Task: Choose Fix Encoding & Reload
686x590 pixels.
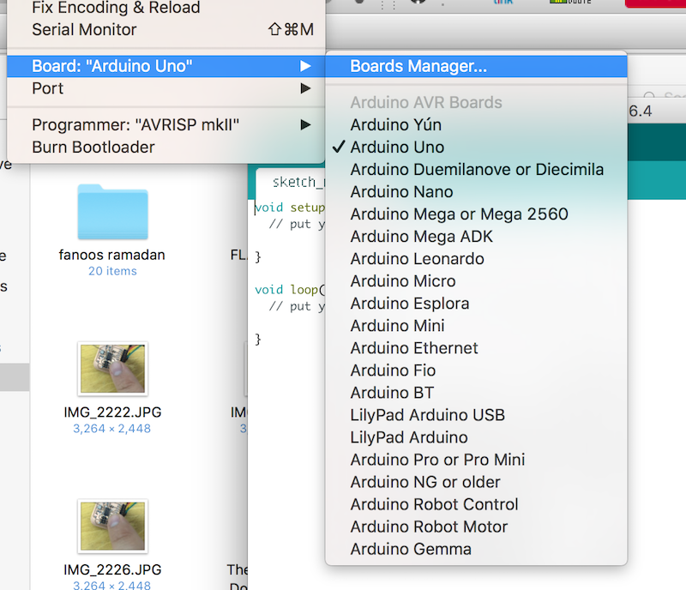Action: [166, 8]
